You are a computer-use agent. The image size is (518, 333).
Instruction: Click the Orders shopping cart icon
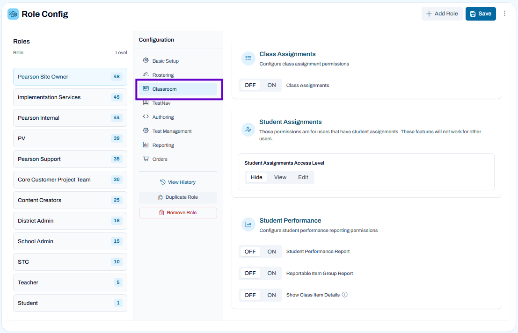pyautogui.click(x=146, y=159)
